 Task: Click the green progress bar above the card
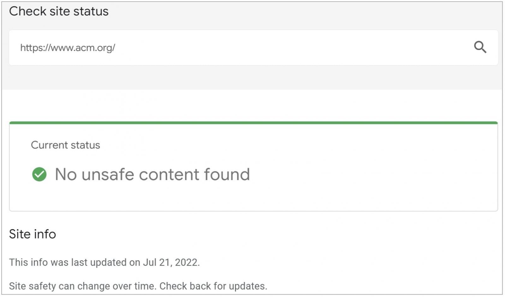click(x=252, y=122)
